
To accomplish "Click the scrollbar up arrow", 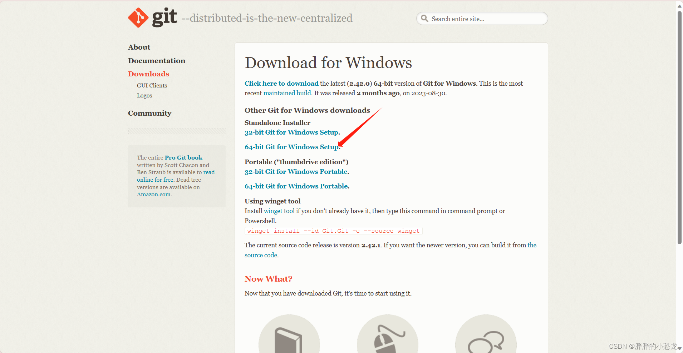I will coord(679,6).
